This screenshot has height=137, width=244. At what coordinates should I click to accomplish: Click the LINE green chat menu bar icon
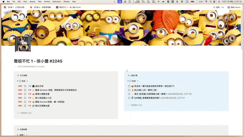pyautogui.click(x=182, y=2)
